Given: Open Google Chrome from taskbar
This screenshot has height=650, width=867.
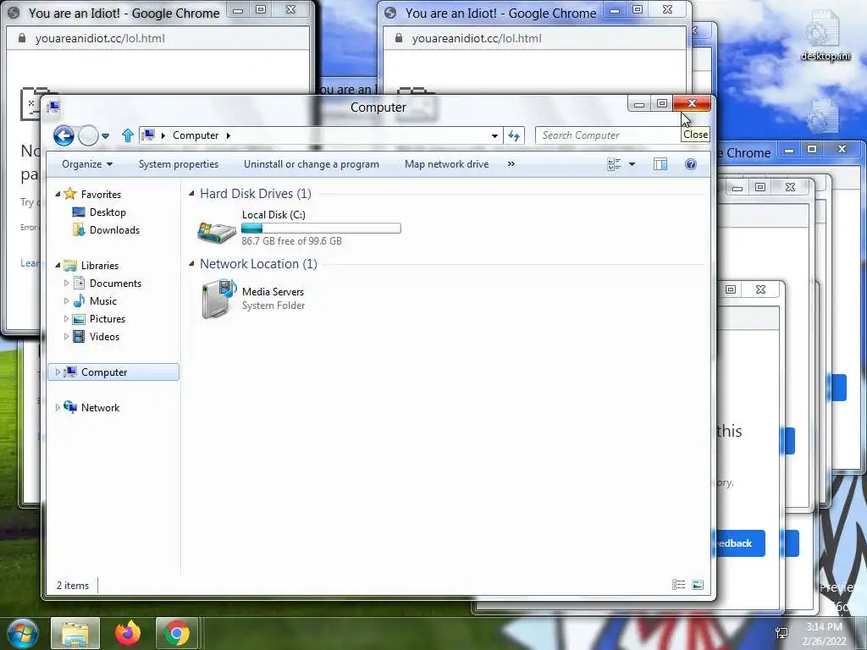Looking at the screenshot, I should [x=177, y=633].
